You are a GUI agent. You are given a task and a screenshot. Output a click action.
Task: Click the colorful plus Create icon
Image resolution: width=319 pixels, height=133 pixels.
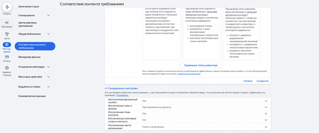[x=7, y=7]
